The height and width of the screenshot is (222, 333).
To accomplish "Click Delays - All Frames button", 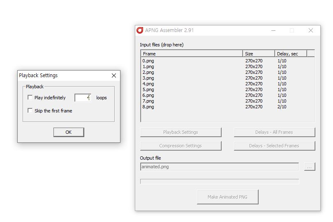I will coord(274,132).
